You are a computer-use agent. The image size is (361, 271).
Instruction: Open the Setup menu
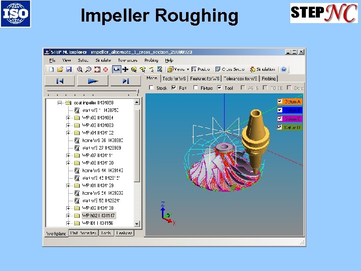[83, 60]
